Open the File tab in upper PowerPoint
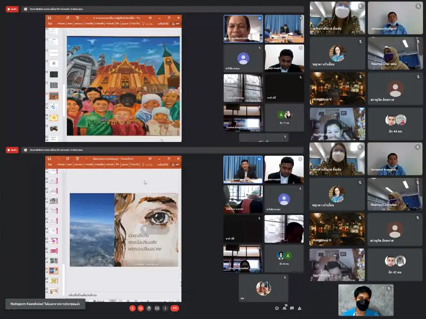Screen dimensions: 426x319 tap(50, 23)
